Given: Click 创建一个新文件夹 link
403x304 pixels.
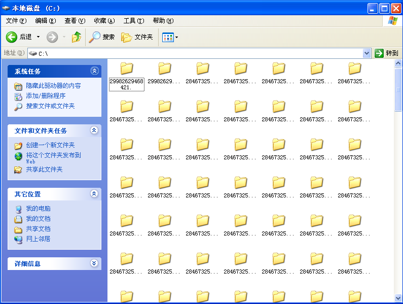Looking at the screenshot, I should (50, 145).
